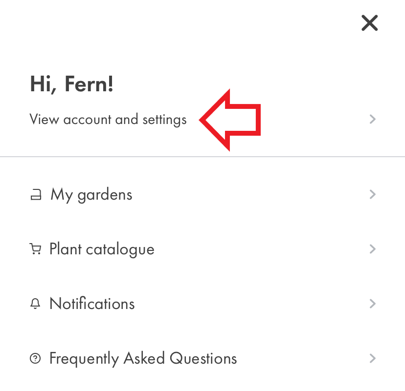Click the My gardens planter icon
The width and height of the screenshot is (405, 391).
coord(36,195)
